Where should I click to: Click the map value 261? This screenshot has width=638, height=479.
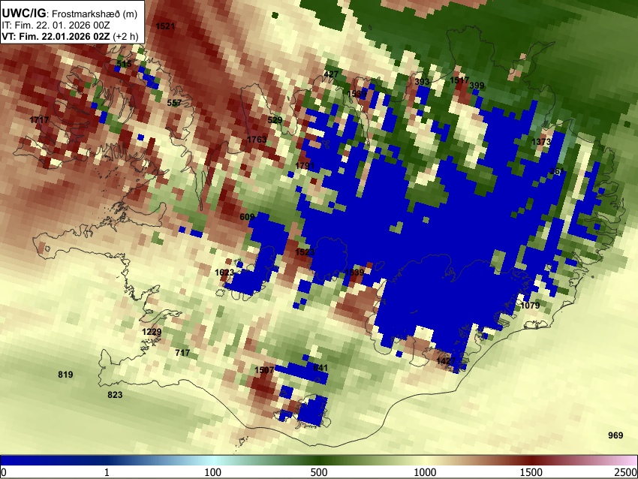click(x=557, y=171)
